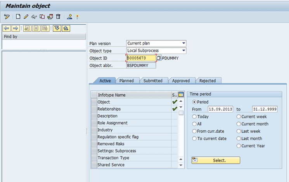The image size is (289, 182).
Task: Click the row selector box beside Object
Action: (94, 102)
